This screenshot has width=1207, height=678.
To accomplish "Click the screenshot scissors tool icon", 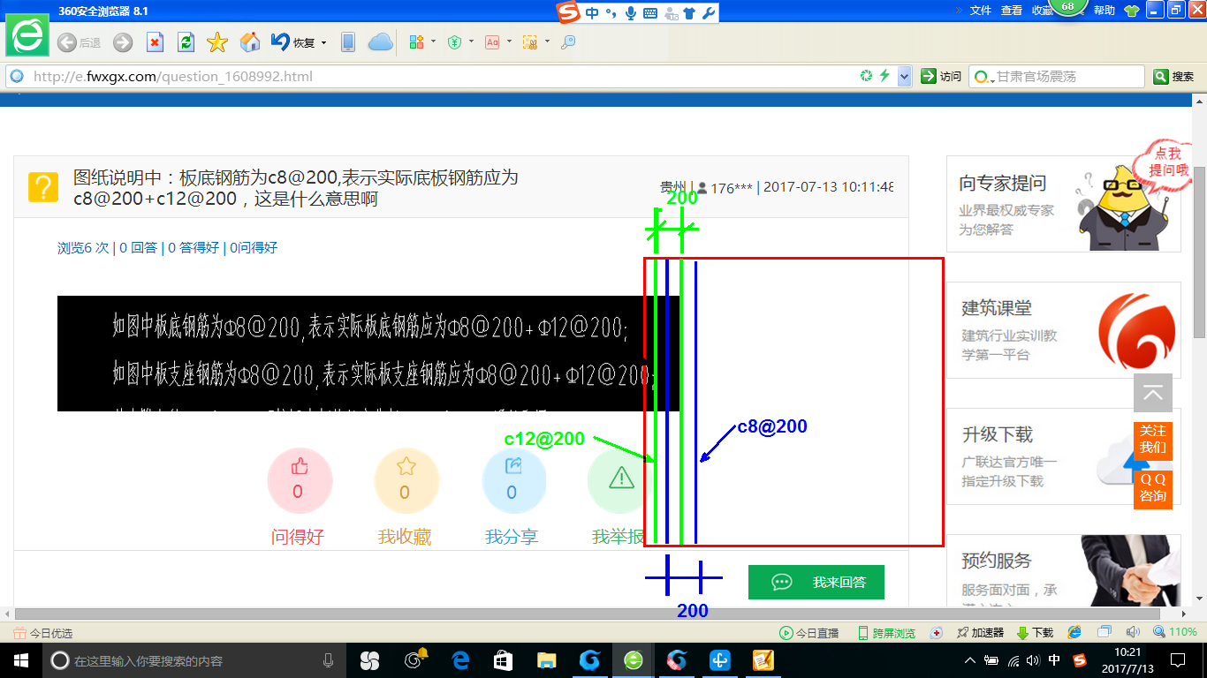I will 530,42.
